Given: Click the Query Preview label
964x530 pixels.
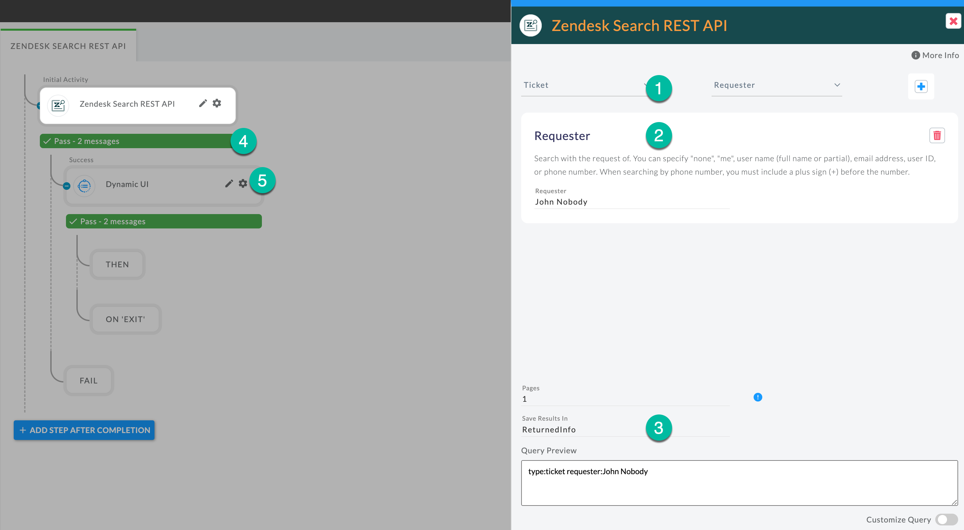Looking at the screenshot, I should pyautogui.click(x=549, y=451).
